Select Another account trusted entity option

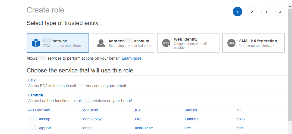pos(123,43)
